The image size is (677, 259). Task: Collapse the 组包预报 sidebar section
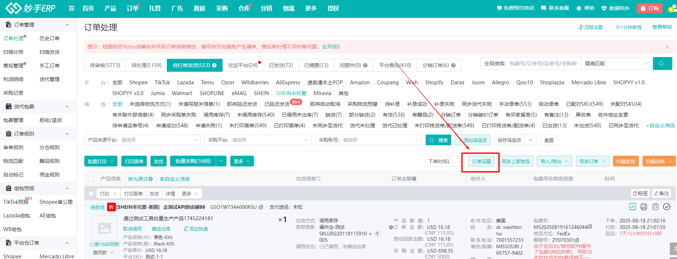67,188
